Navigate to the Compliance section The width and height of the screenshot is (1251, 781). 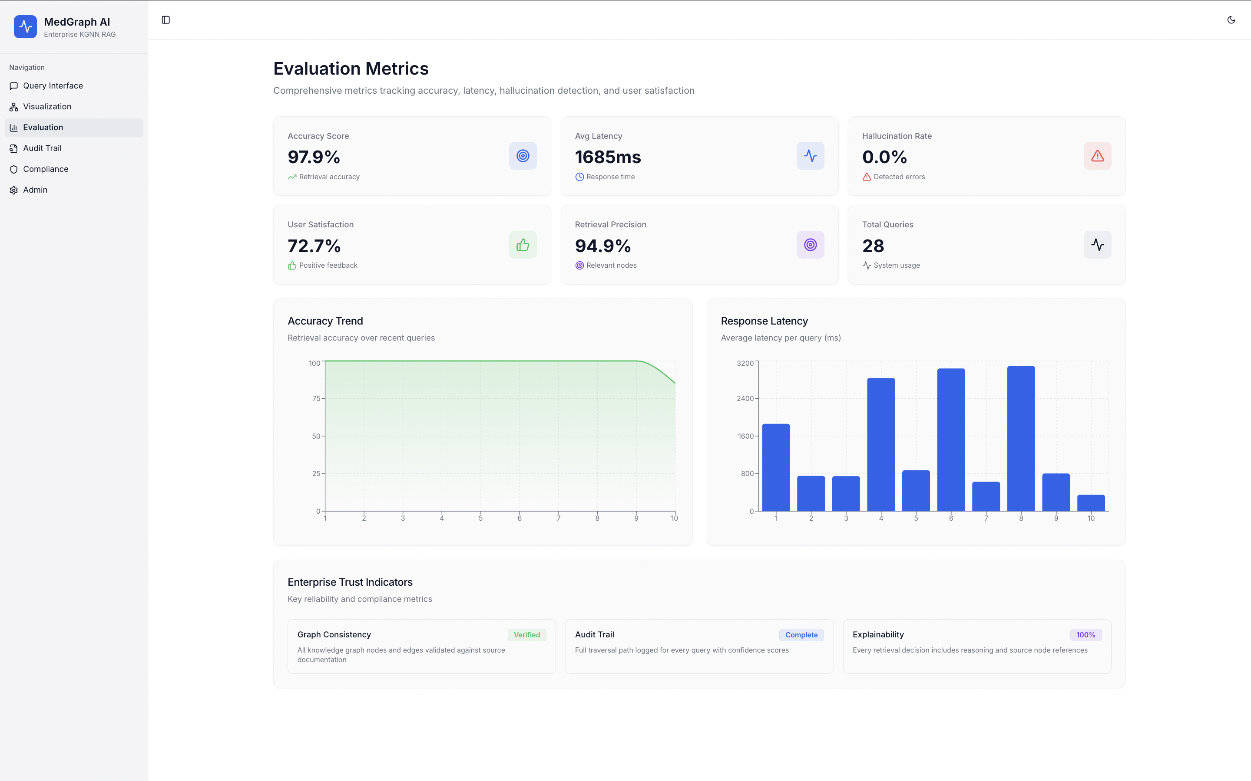[46, 169]
